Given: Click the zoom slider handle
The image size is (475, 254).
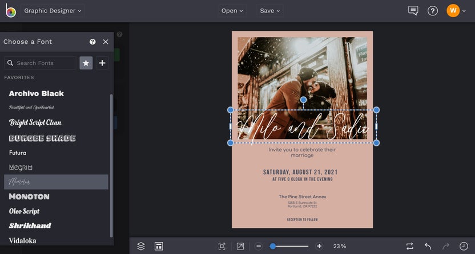Looking at the screenshot, I should click(x=273, y=246).
